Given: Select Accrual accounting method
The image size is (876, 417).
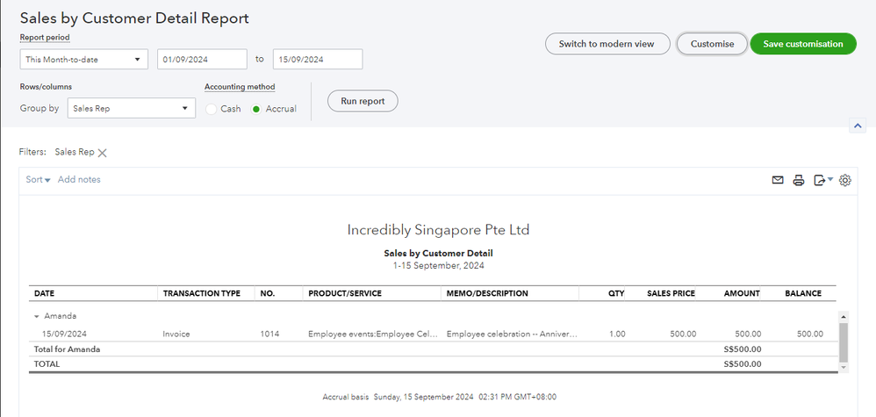Looking at the screenshot, I should (x=256, y=109).
